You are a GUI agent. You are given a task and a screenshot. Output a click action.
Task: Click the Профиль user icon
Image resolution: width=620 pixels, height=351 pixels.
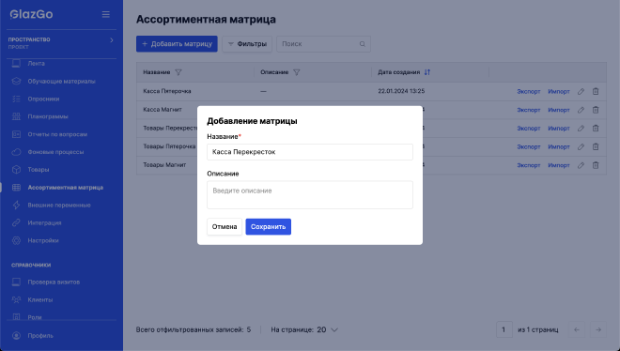pyautogui.click(x=16, y=336)
